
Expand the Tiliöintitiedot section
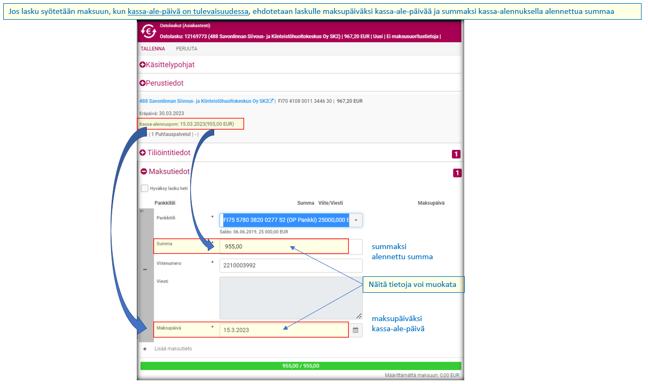143,153
